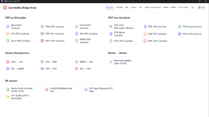This screenshot has height=117, width=209.
Task: Click the PDF Excel Çevirme icon
Action: coord(179,26)
